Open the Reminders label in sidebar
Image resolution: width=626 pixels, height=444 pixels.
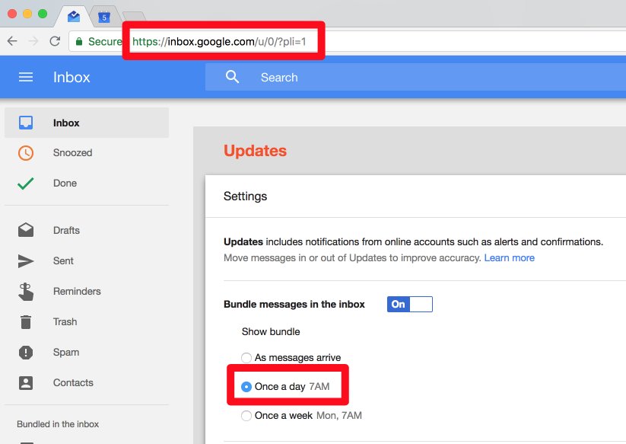77,292
